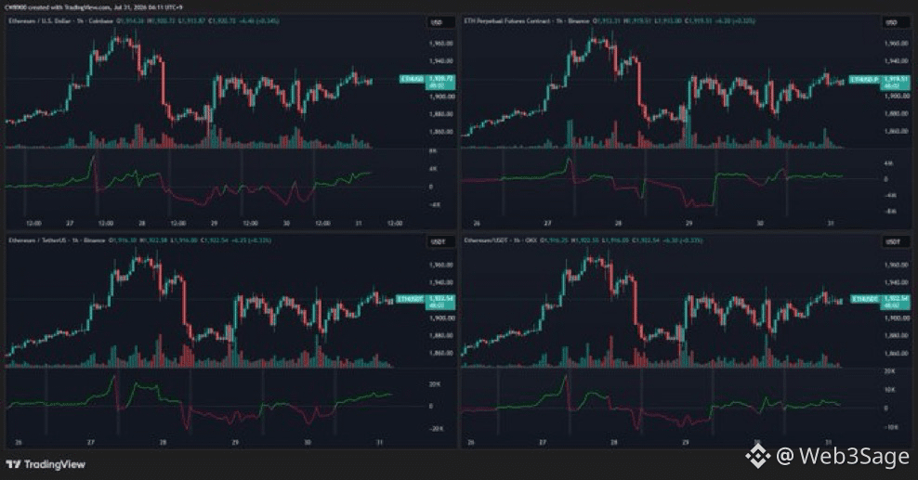Select ETH Perpetual Futures Contract chart title
Screen dimensions: 918x480
click(526, 21)
